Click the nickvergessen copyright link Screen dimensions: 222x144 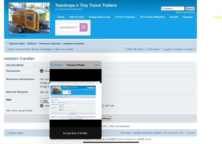(122, 126)
